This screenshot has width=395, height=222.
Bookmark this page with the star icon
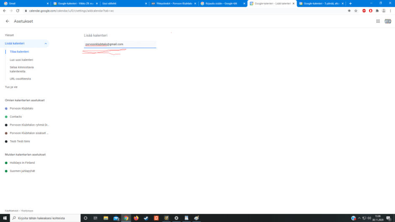click(356, 10)
